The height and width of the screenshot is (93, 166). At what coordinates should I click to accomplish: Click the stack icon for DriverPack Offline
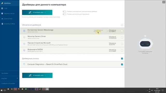tap(2, 24)
